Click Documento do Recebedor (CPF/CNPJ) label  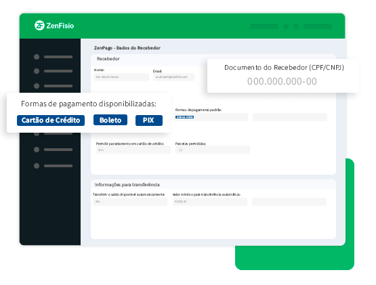click(x=284, y=67)
